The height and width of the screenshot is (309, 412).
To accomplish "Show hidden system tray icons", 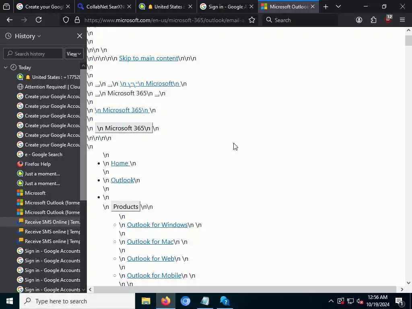I will [x=331, y=301].
